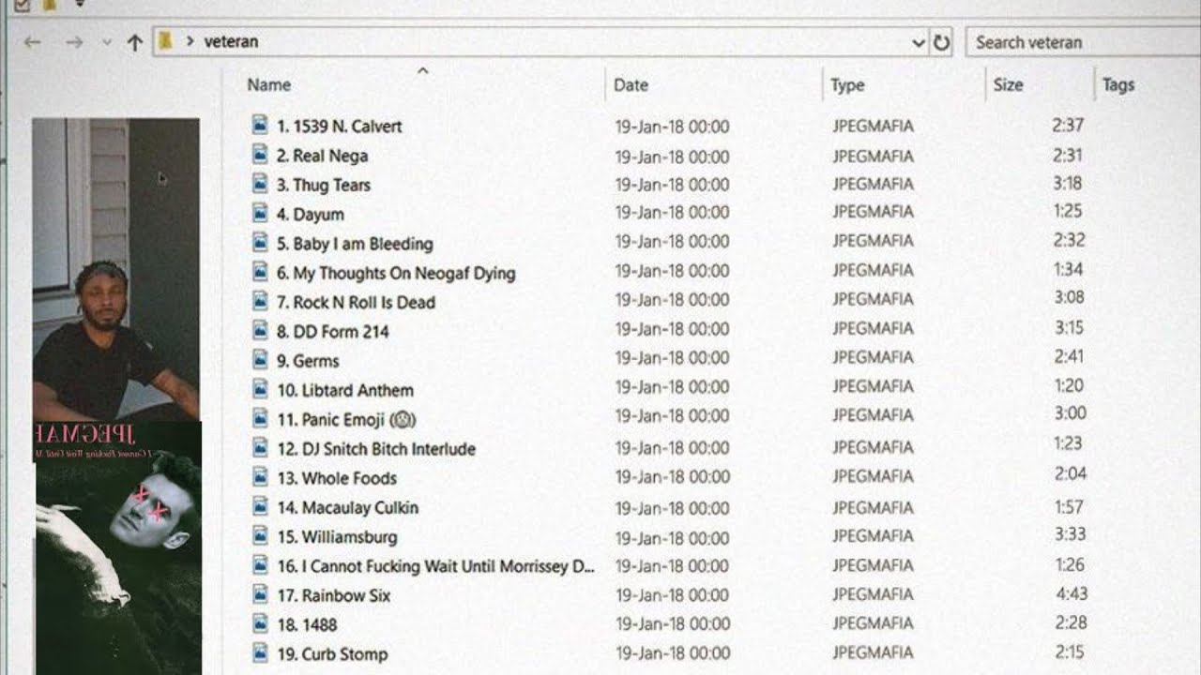Click the 3:33 size value for Williamsburg
The height and width of the screenshot is (675, 1201).
(1070, 534)
